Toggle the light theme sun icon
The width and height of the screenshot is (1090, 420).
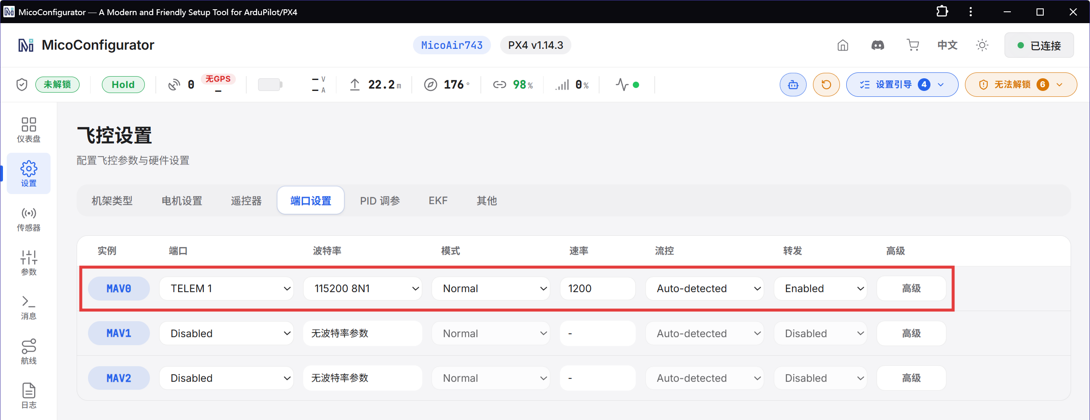pos(982,45)
